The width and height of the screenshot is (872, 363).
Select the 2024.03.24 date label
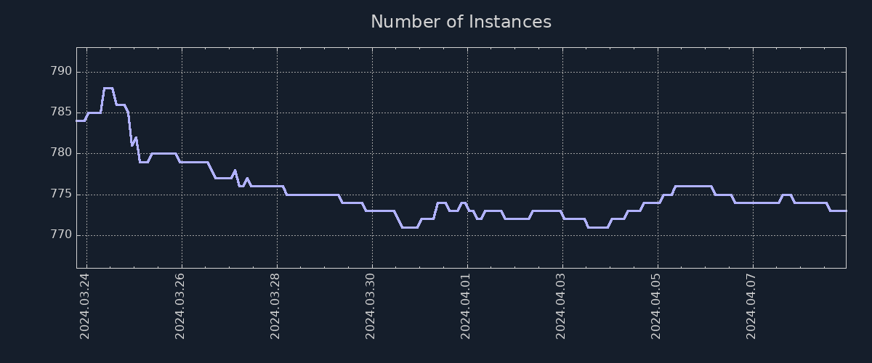tap(84, 306)
